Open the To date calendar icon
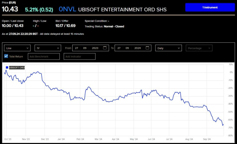The width and height of the screenshot is (237, 144). click(147, 48)
